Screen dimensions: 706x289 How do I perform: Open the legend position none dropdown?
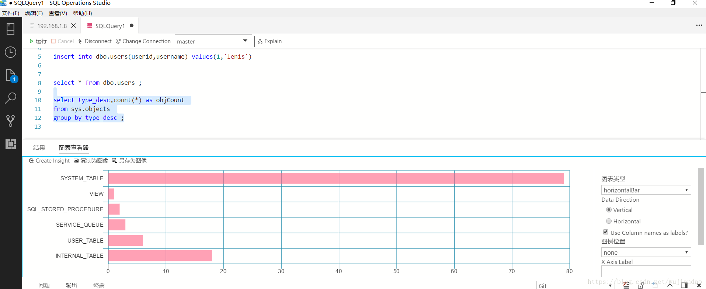[x=646, y=252]
